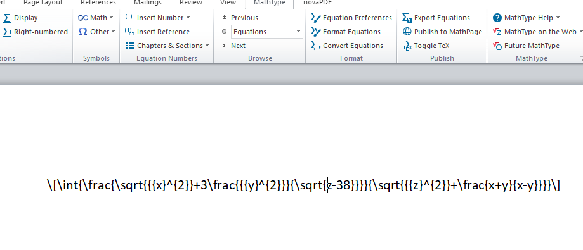Click the Other omega symbol icon
Image resolution: width=583 pixels, height=250 pixels.
click(x=82, y=32)
